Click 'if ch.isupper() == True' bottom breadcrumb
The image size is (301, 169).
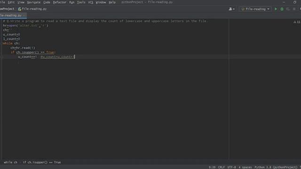(x=42, y=162)
